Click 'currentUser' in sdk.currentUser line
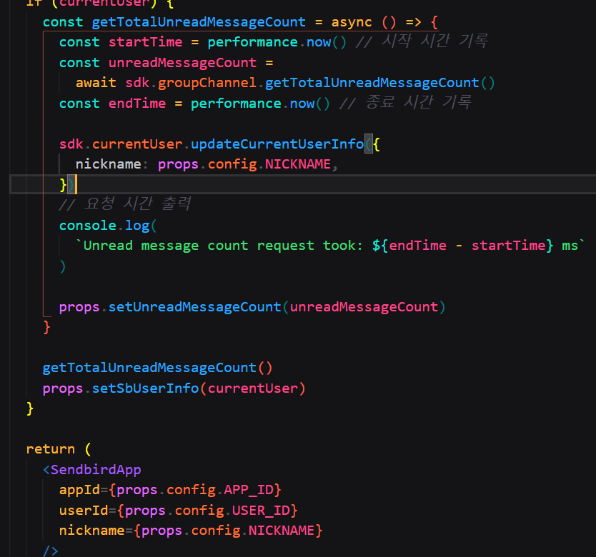This screenshot has height=557, width=596. tap(136, 144)
